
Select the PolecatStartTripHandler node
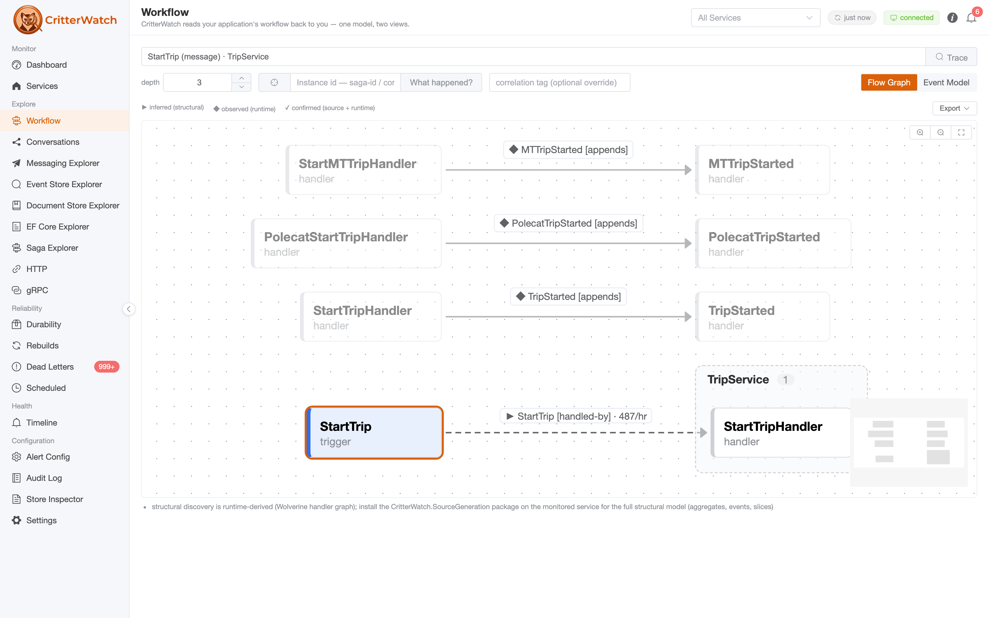(x=346, y=243)
